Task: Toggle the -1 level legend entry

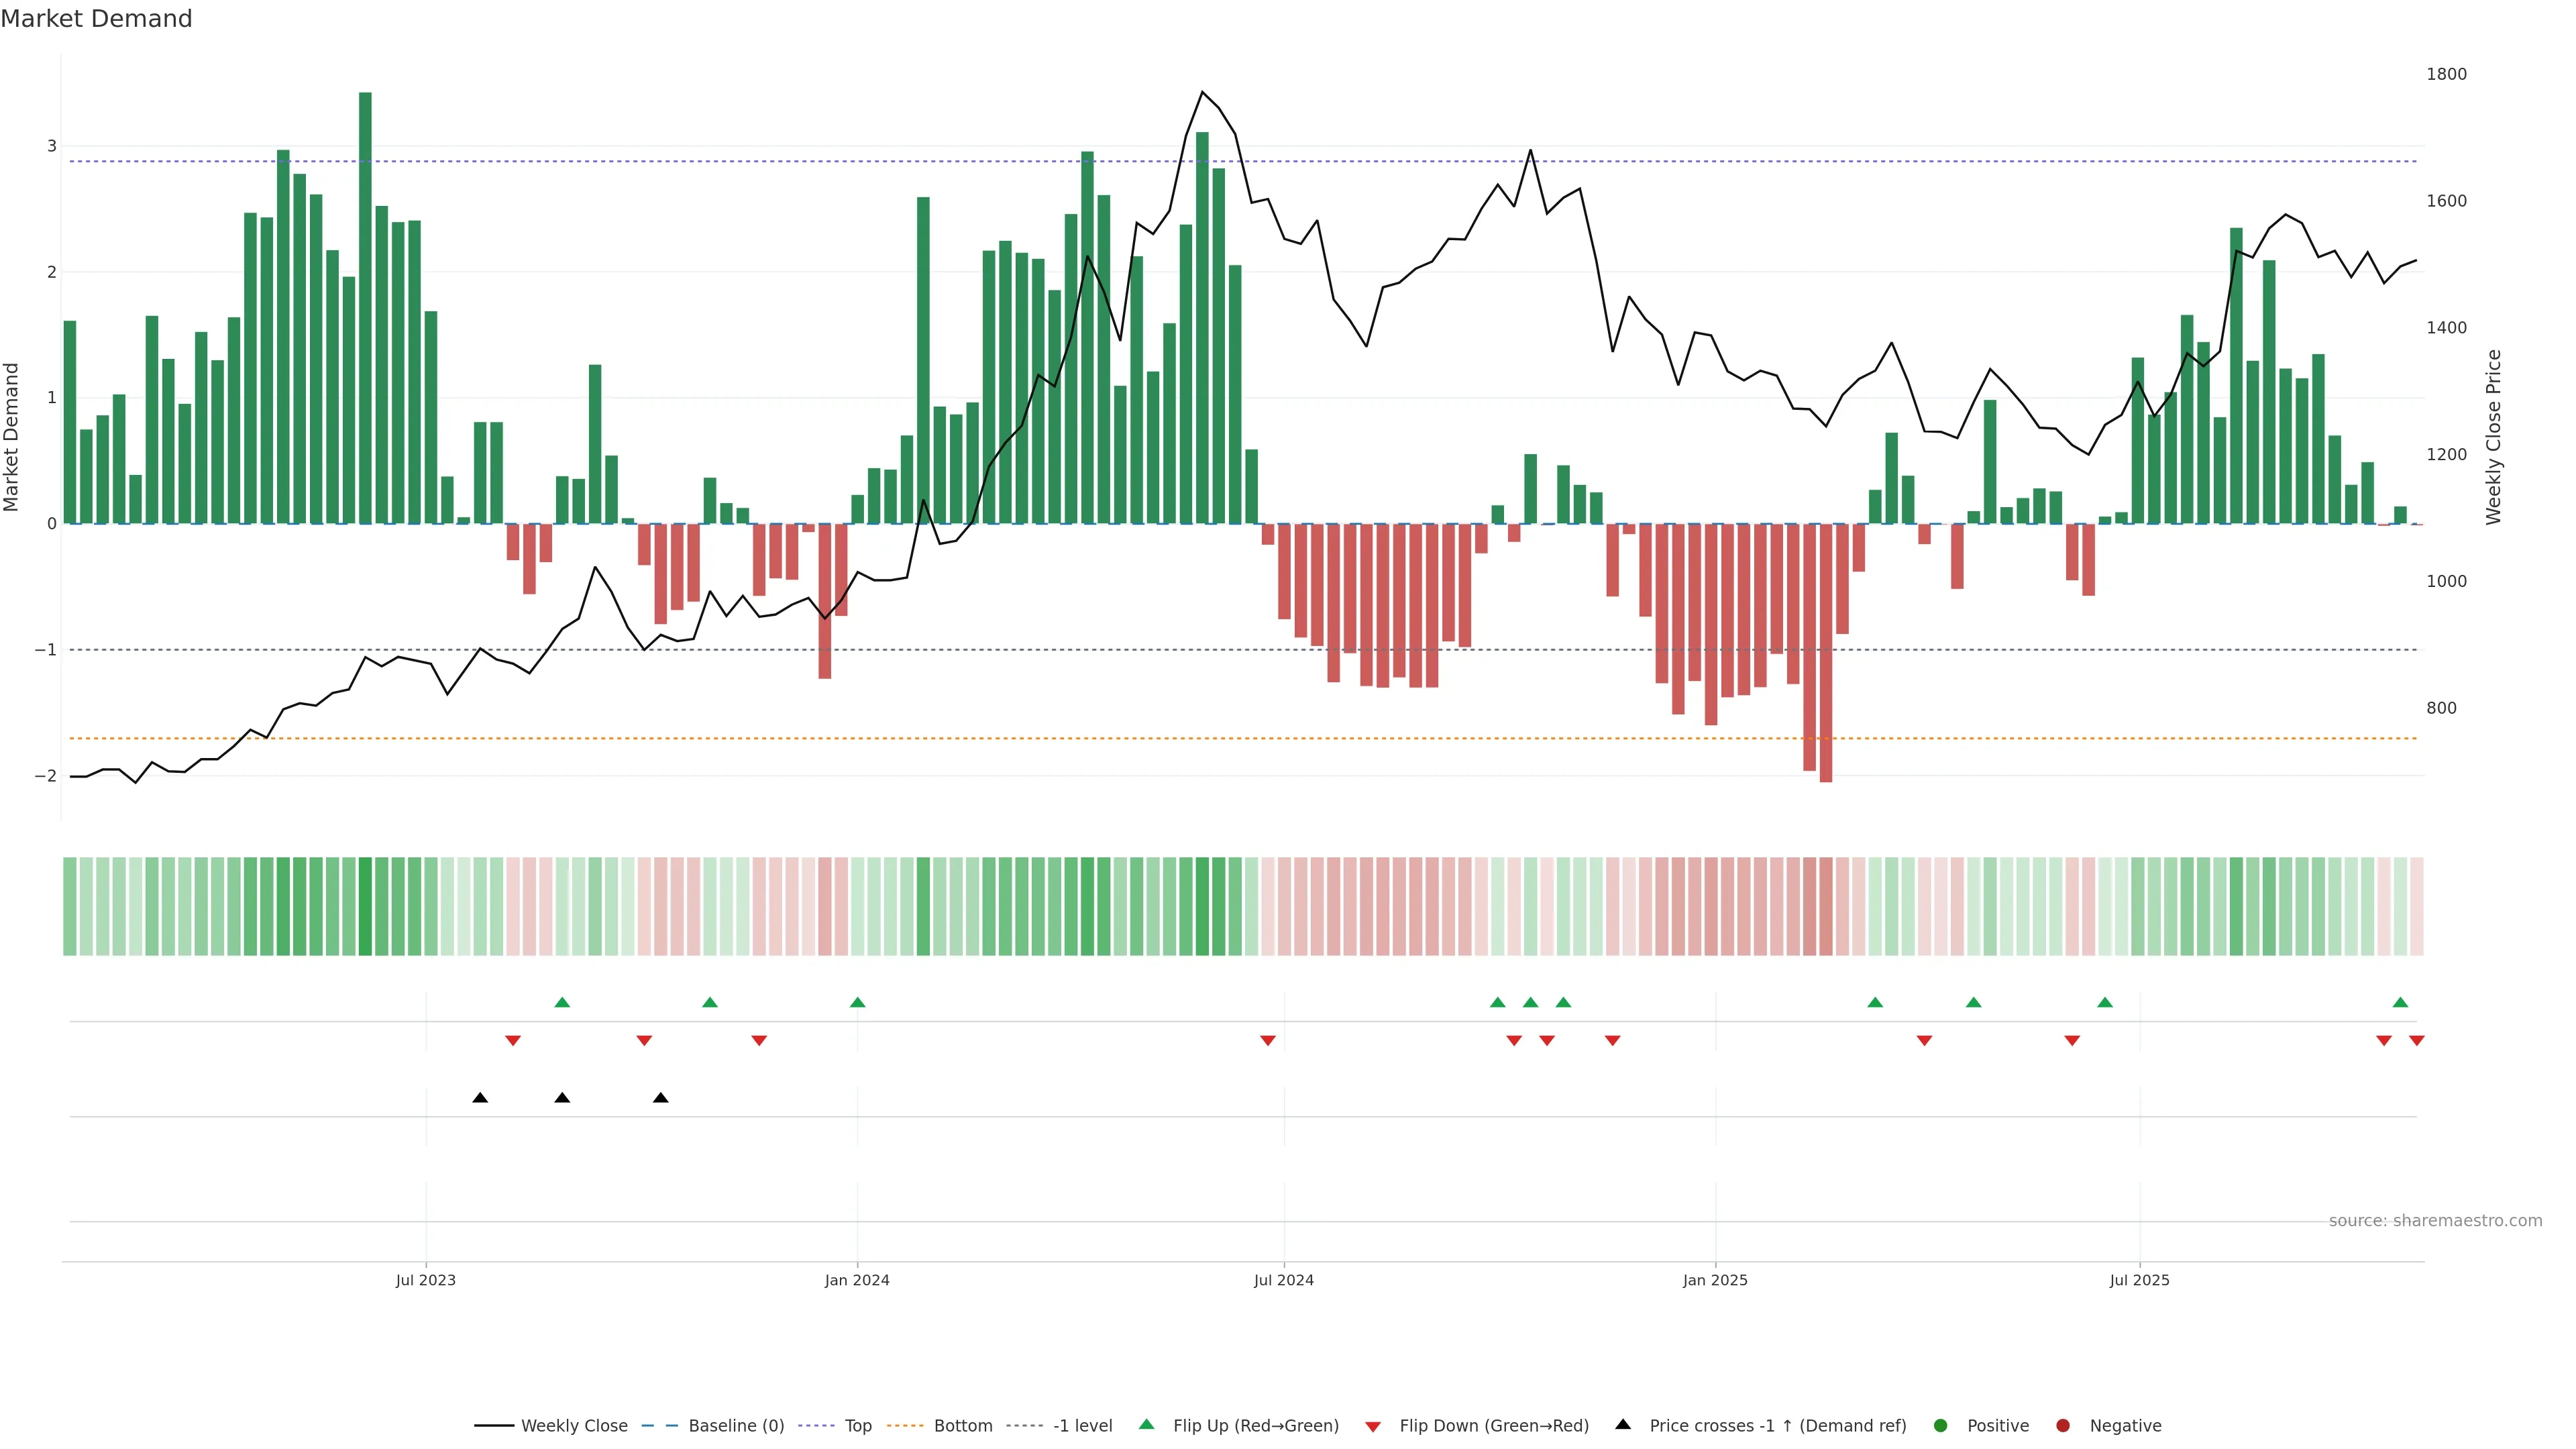Action: click(x=1082, y=1425)
